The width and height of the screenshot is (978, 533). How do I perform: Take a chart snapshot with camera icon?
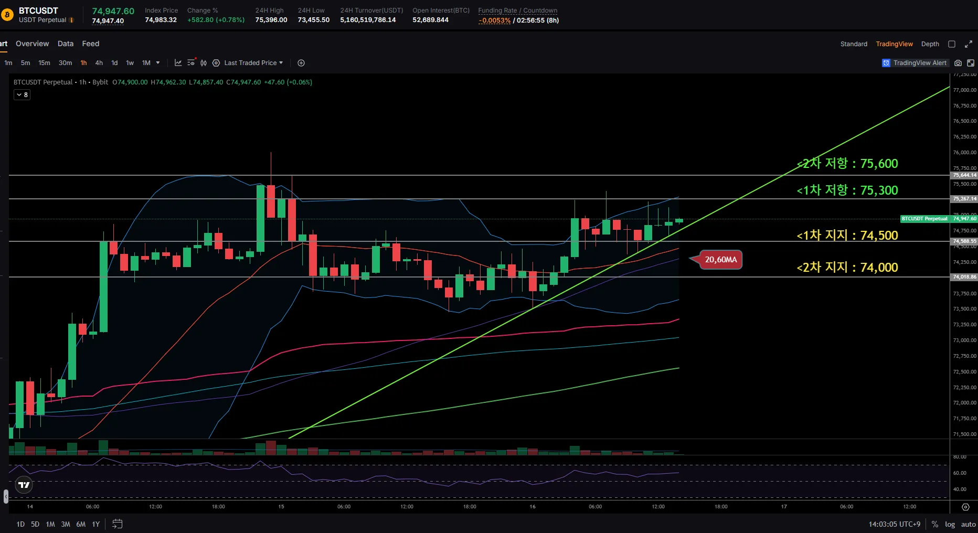[x=958, y=63]
